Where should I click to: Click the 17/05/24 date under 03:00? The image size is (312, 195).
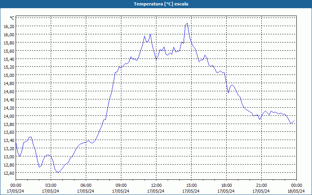51,191
